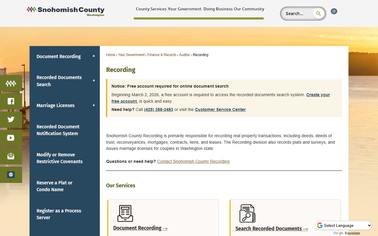Screen dimensions: 378x236
Task: Open the Customer Service Center link
Action: click(x=220, y=109)
